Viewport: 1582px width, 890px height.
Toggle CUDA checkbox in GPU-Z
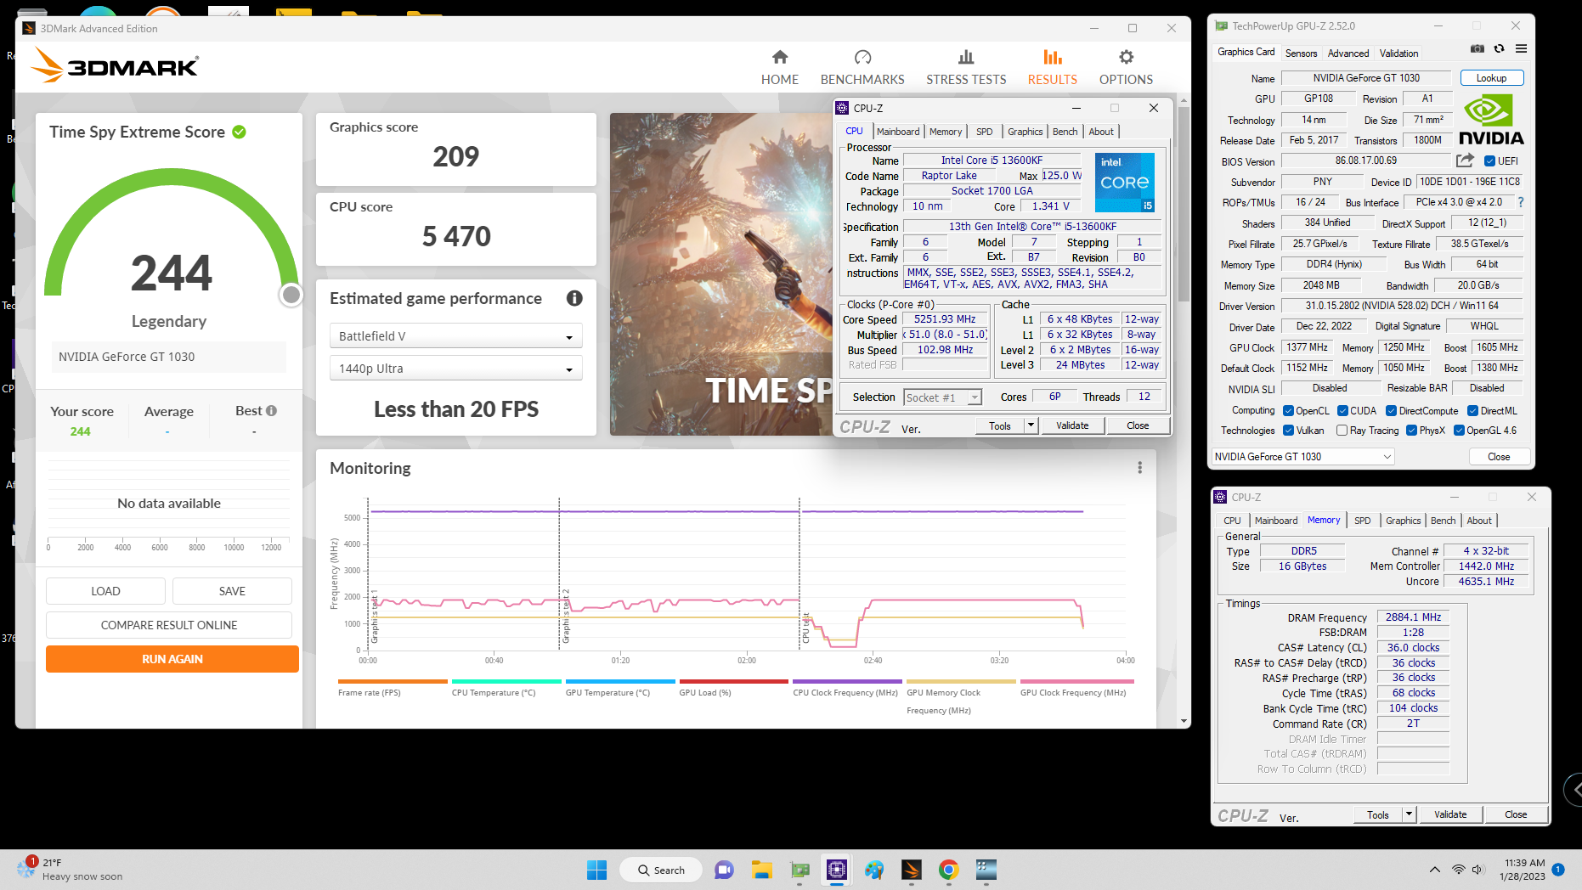(1342, 411)
